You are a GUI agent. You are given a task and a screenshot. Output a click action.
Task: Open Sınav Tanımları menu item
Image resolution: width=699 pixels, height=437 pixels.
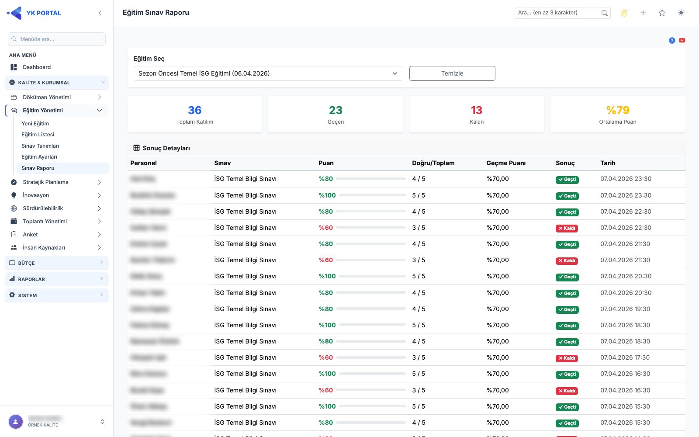40,146
